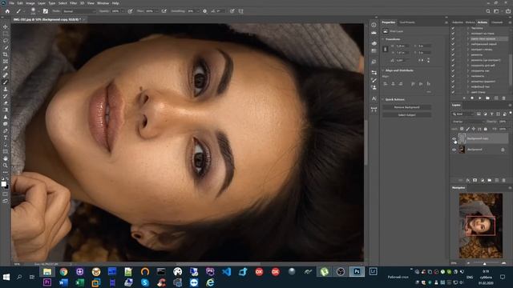Open Brush Preset picker arrow

[38, 11]
